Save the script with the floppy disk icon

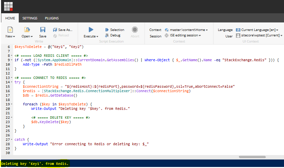[x=43, y=30]
